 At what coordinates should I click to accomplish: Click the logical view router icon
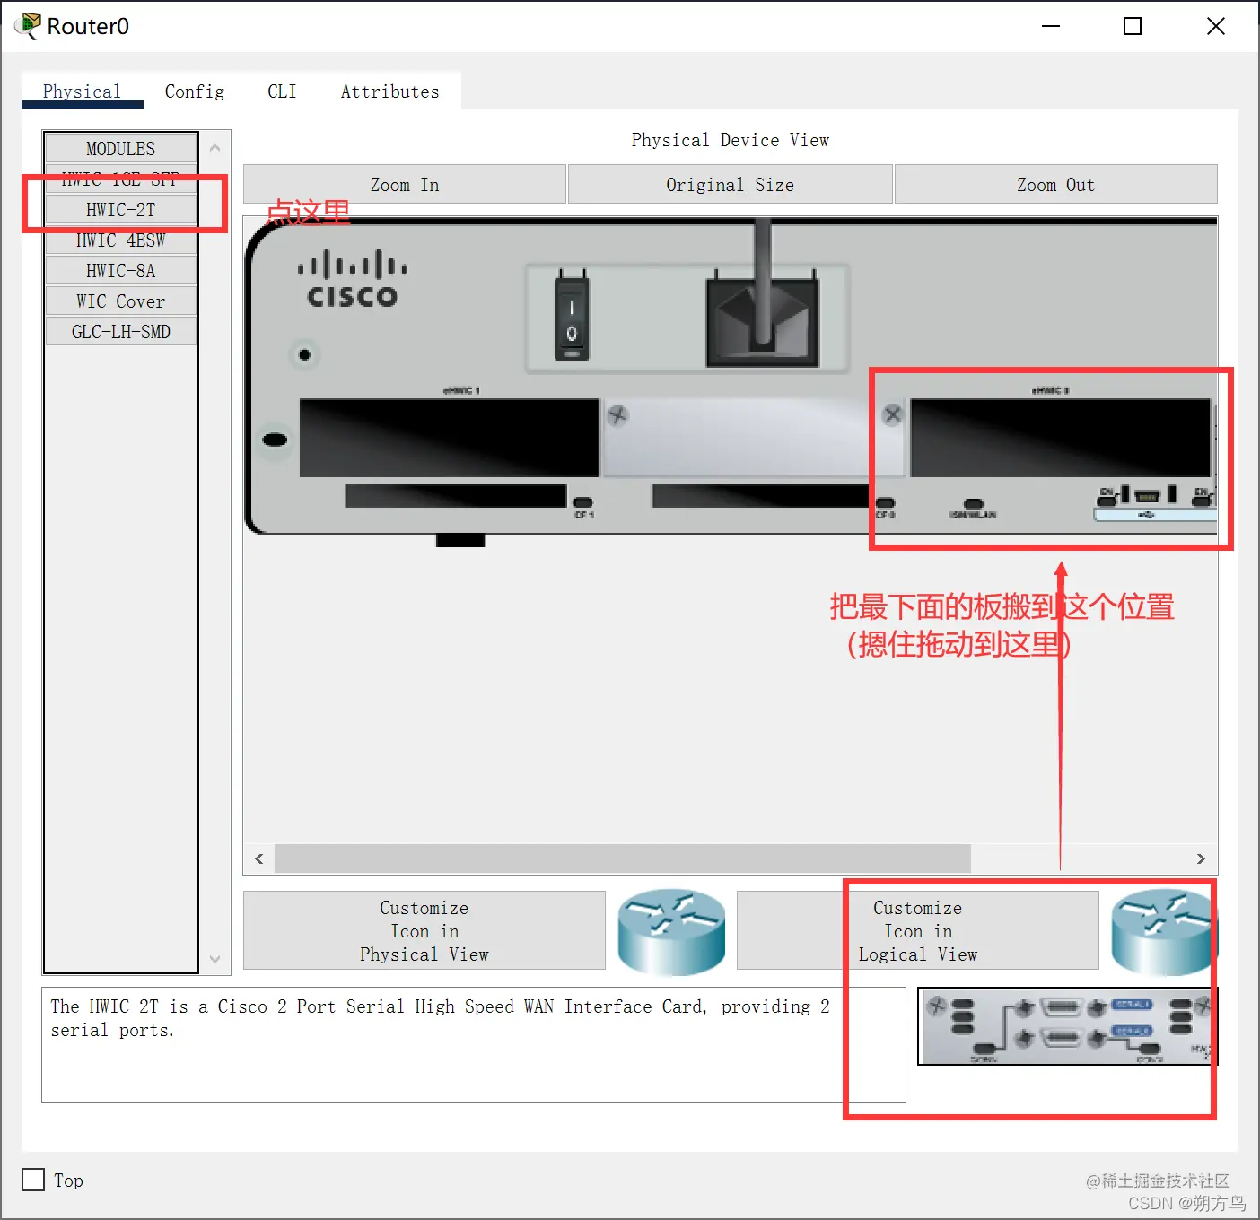(x=1164, y=931)
